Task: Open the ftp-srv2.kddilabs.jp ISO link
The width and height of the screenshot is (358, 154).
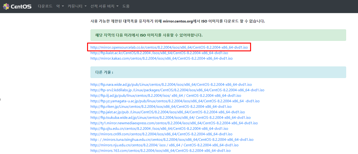Action: point(177,90)
